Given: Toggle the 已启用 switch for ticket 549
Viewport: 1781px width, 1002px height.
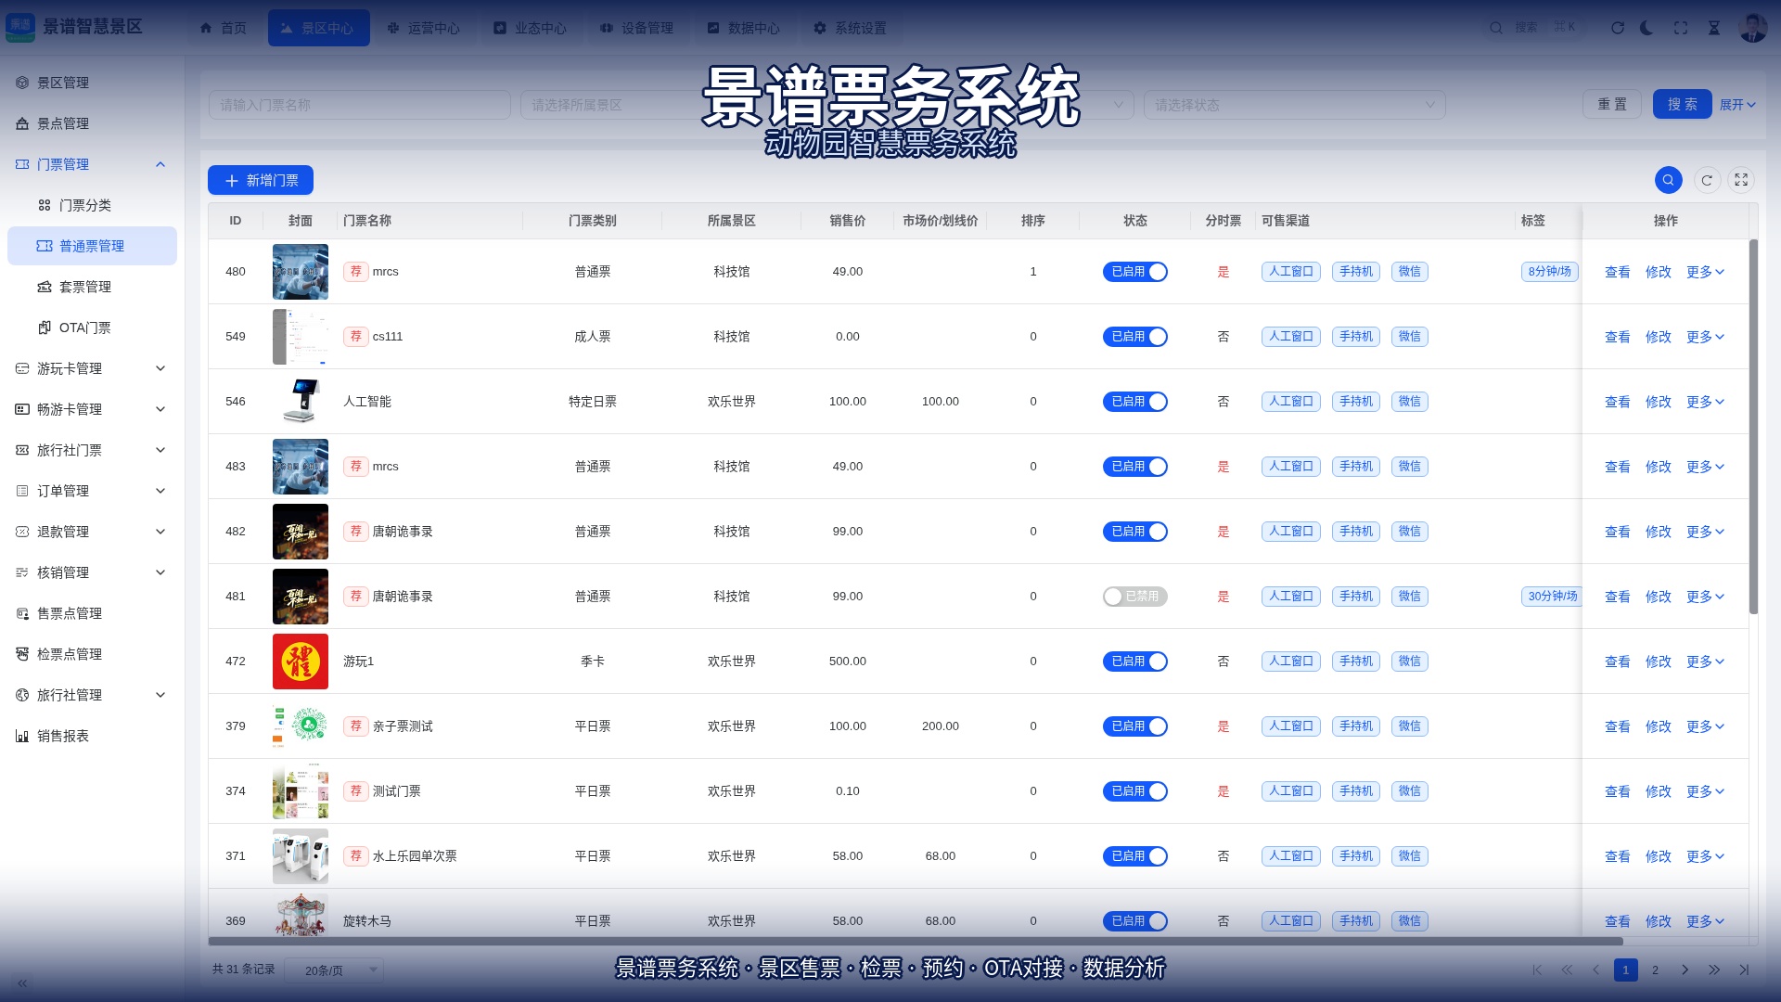Looking at the screenshot, I should coord(1135,337).
